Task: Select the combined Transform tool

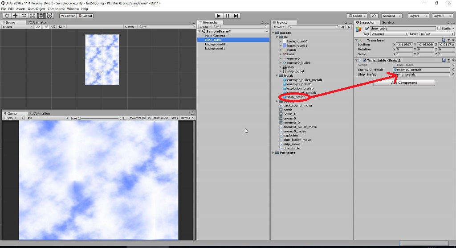Action: [50, 16]
